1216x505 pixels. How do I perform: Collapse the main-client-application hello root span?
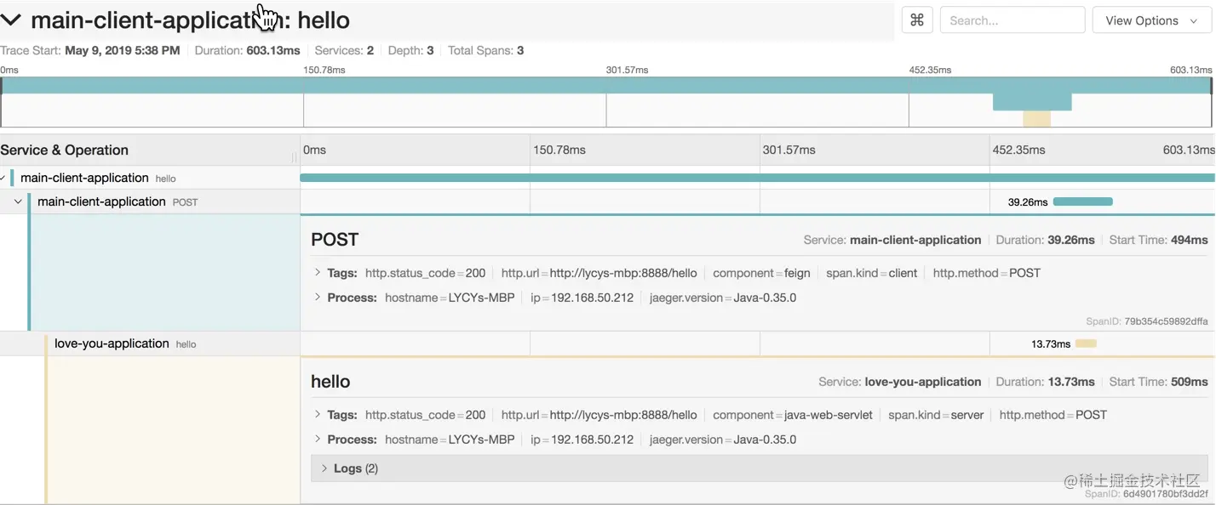click(x=3, y=178)
